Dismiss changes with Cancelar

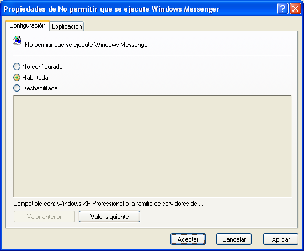coord(234,239)
